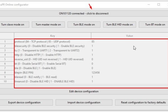Select the blepin value 123456
The width and height of the screenshot is (168, 112).
click(130, 73)
